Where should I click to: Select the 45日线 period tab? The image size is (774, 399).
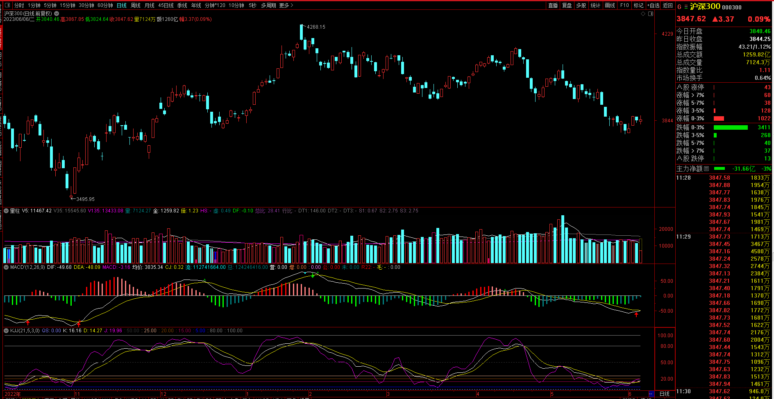166,6
